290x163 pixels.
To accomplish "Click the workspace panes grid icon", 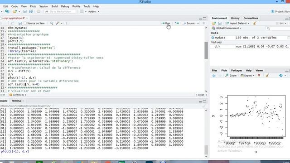I will click(82, 11).
